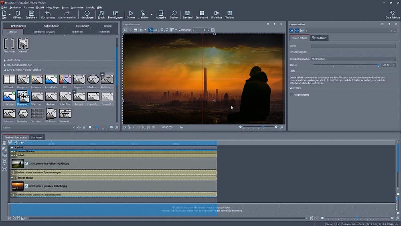Screen dimensions: 401x226
Task: Click the Suchen magnifier icon in toolbar
Action: 174,15
